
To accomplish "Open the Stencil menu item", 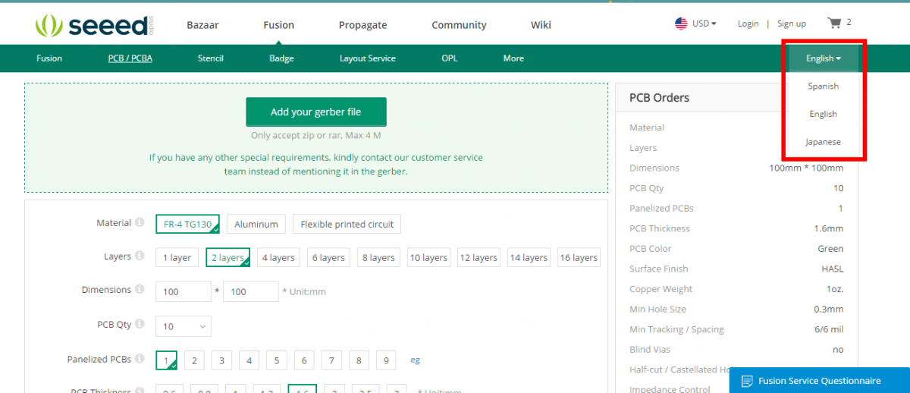I will (210, 58).
